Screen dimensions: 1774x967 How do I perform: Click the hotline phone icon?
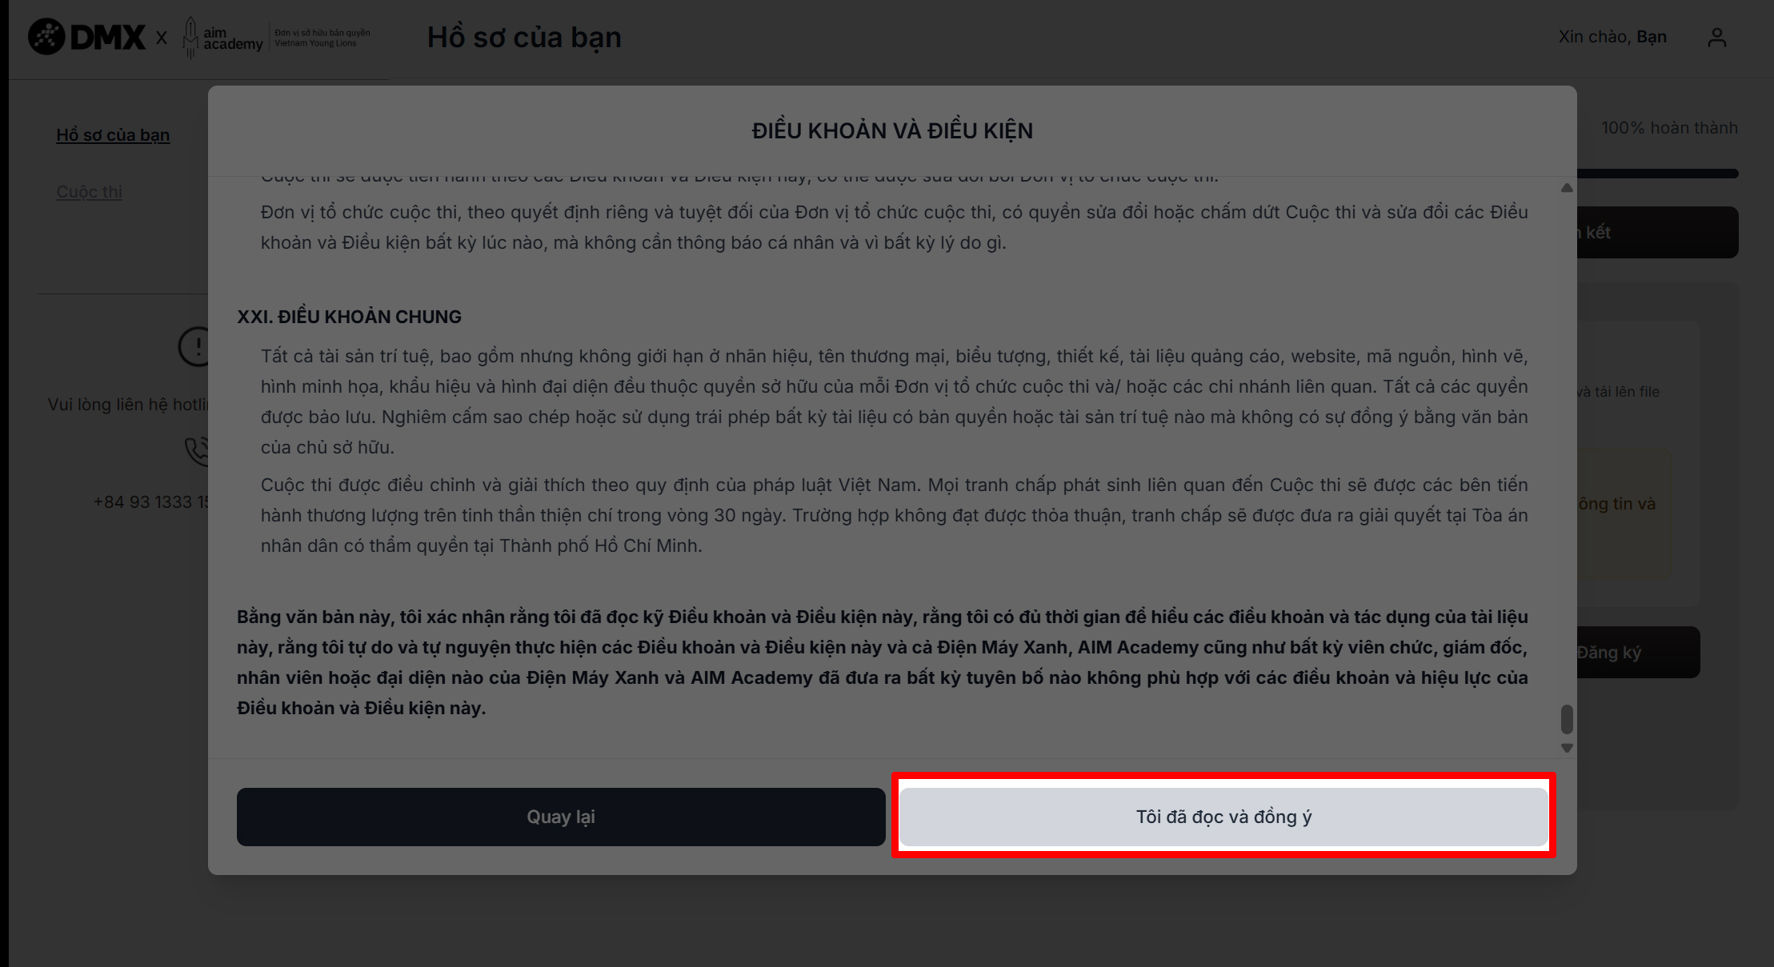point(197,451)
